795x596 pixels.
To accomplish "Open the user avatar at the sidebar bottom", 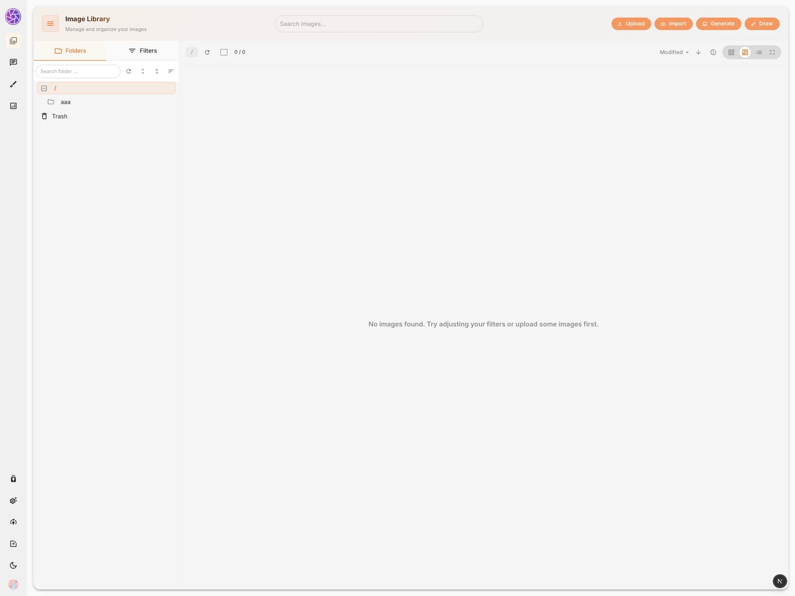I will pyautogui.click(x=13, y=584).
